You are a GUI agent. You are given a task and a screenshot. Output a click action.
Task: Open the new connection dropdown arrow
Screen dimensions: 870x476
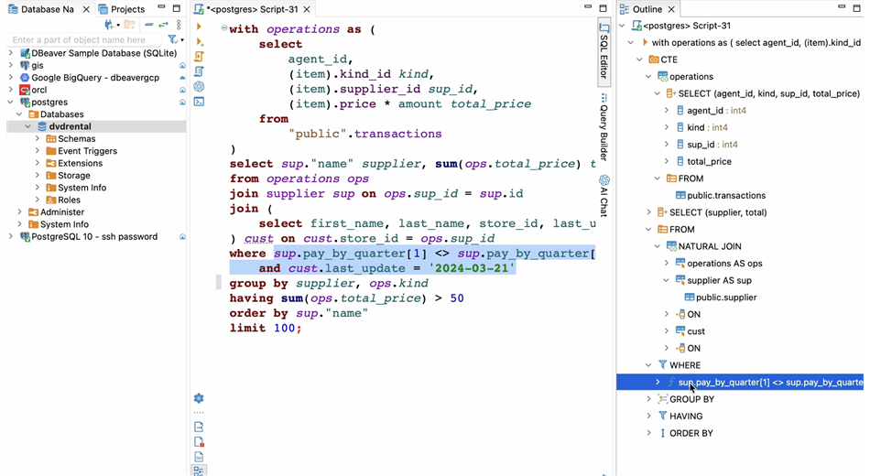point(117,25)
